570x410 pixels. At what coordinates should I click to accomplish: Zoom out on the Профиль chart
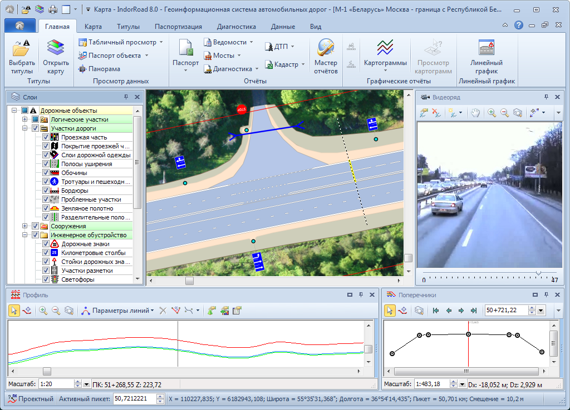click(x=56, y=311)
